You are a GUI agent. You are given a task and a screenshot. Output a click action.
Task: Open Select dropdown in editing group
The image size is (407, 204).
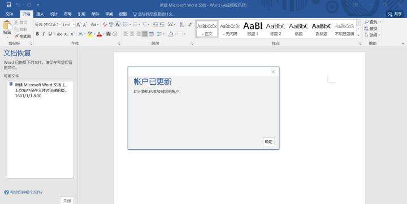click(x=379, y=35)
